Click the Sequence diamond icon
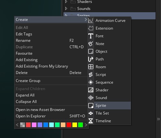Screen dimensions: 161x138 [x=91, y=82]
